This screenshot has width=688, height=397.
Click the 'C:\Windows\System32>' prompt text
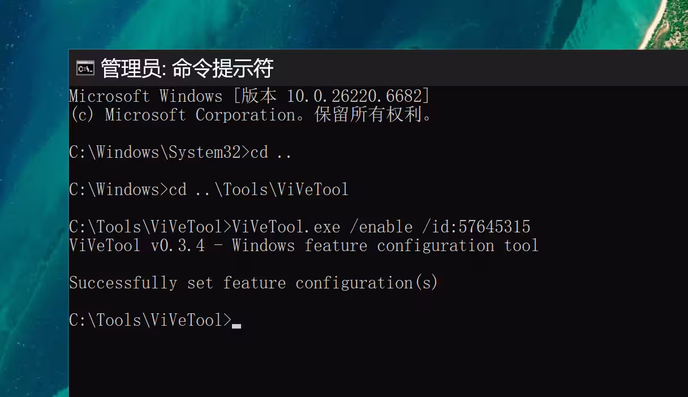pos(160,152)
